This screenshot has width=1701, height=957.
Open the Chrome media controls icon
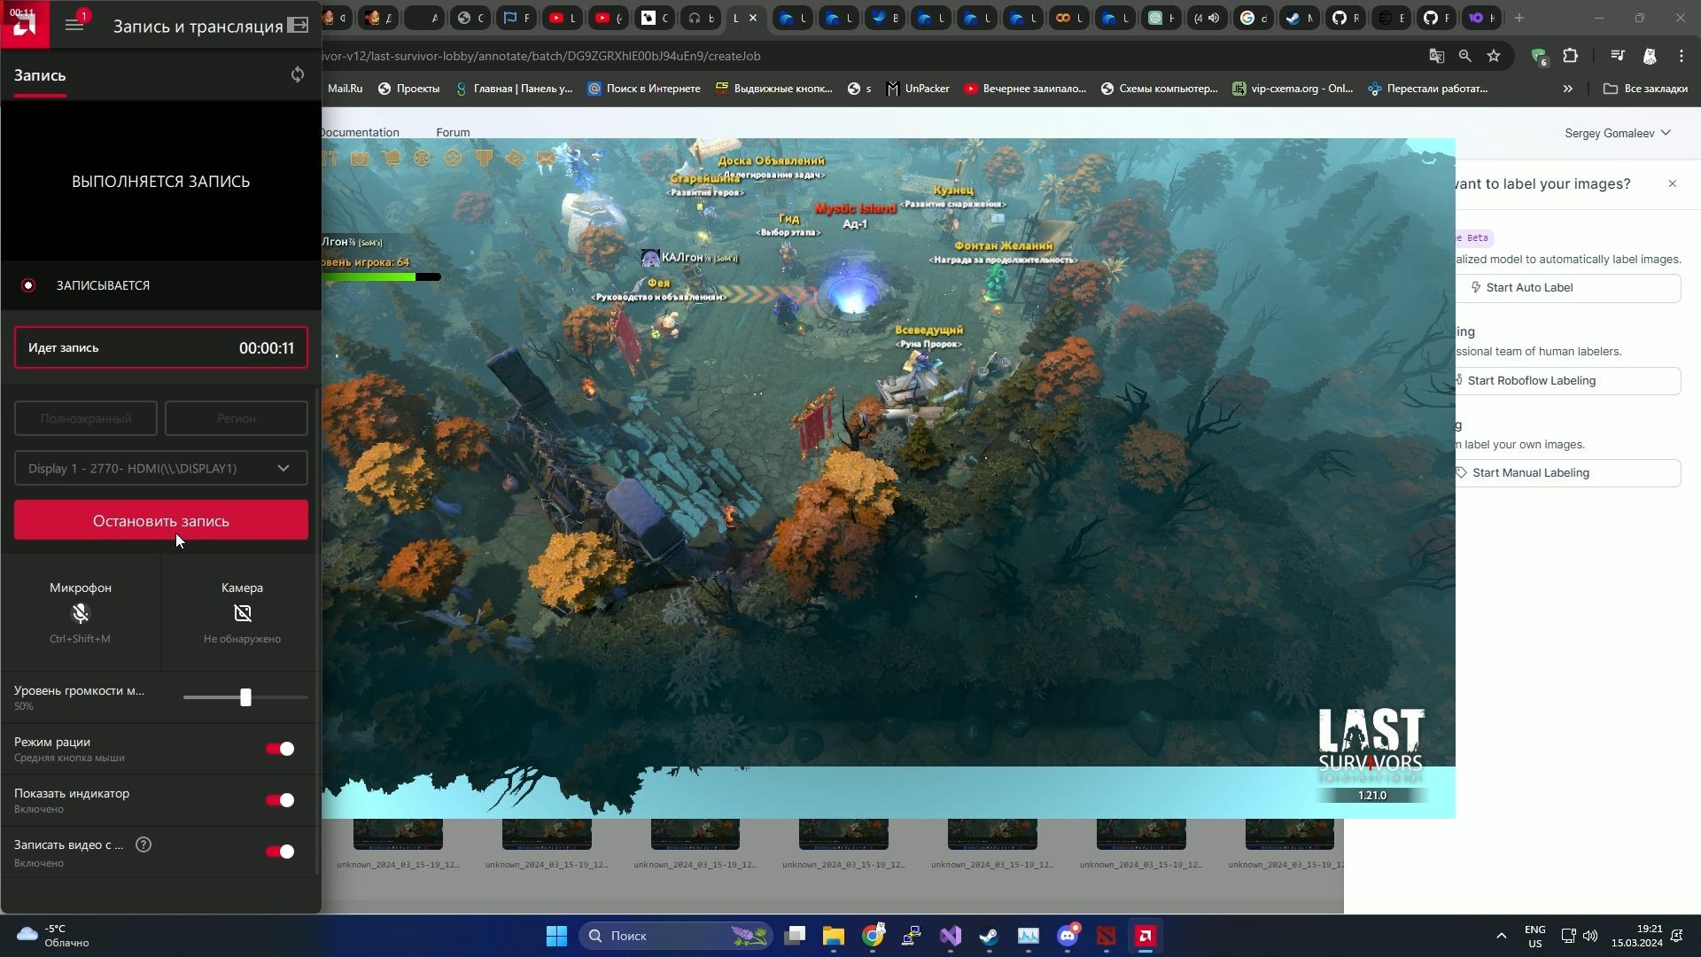[x=1618, y=56]
